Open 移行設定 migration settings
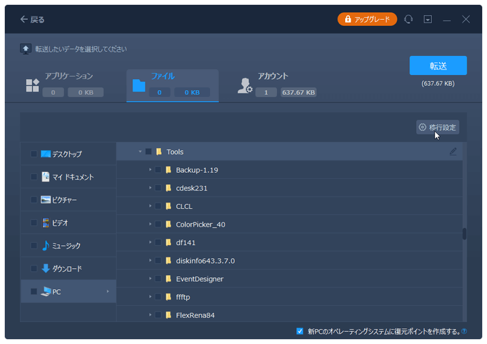487x344 pixels. (x=438, y=128)
